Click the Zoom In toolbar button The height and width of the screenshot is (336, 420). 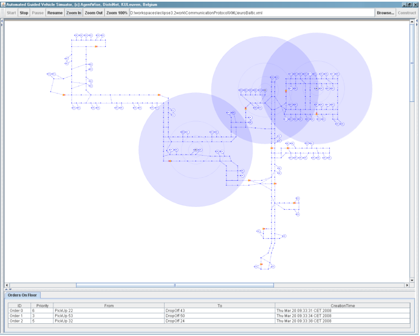(73, 13)
